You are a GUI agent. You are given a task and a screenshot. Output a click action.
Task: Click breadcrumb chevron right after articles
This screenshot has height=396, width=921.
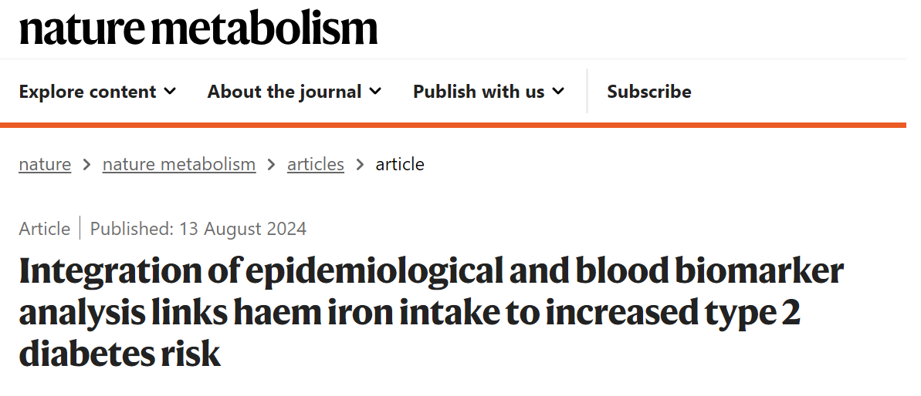(360, 164)
